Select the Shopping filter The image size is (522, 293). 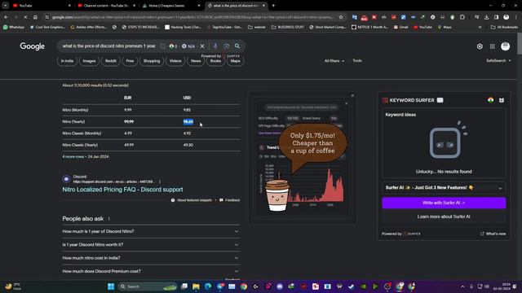pos(152,61)
